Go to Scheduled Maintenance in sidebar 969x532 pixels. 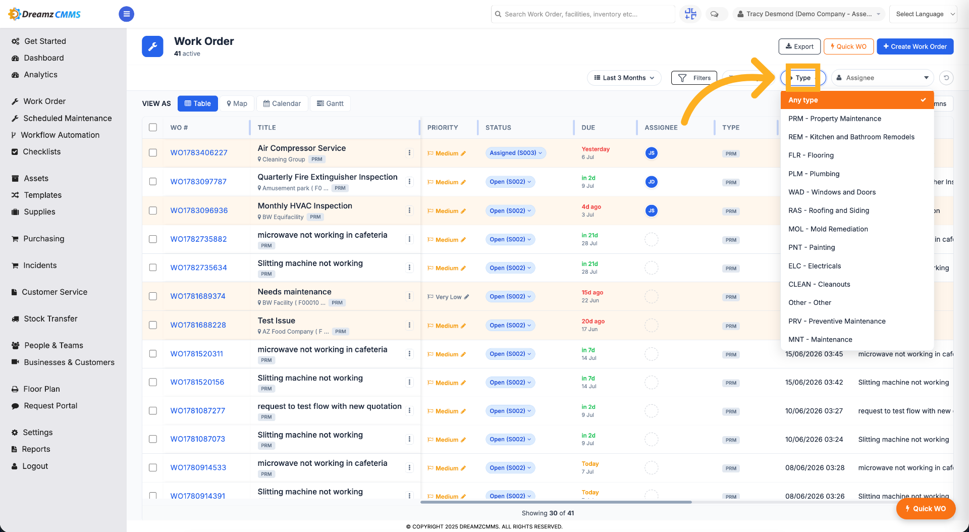pyautogui.click(x=67, y=118)
